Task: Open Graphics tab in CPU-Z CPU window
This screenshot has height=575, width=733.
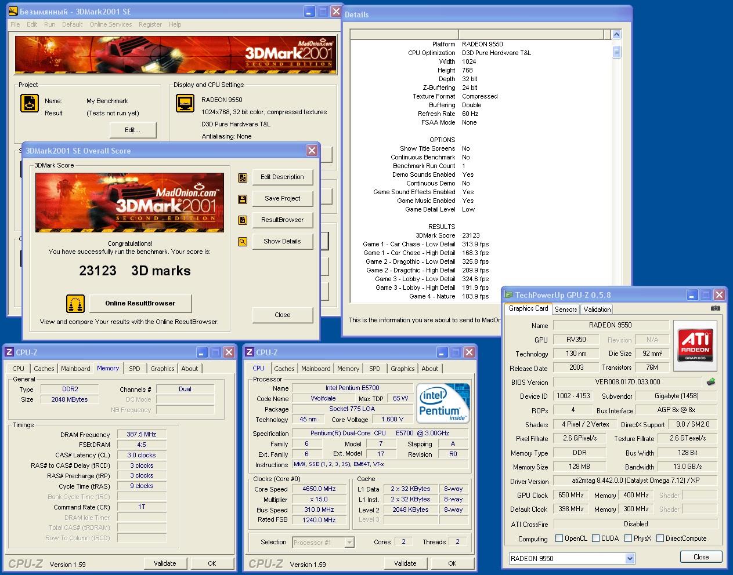Action: coord(403,369)
